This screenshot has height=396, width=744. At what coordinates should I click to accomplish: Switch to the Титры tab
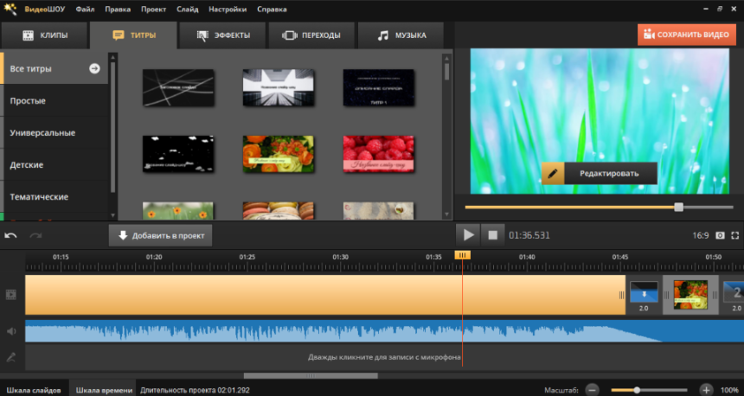pyautogui.click(x=133, y=35)
